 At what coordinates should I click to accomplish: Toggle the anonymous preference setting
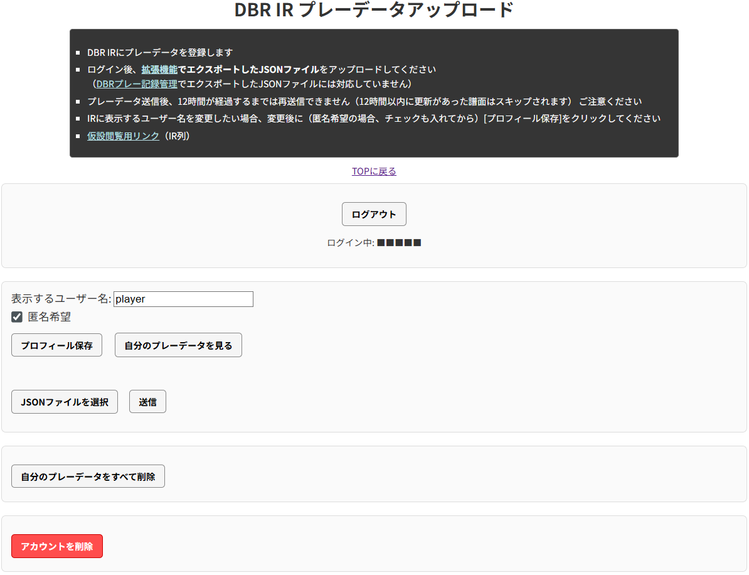[x=17, y=317]
